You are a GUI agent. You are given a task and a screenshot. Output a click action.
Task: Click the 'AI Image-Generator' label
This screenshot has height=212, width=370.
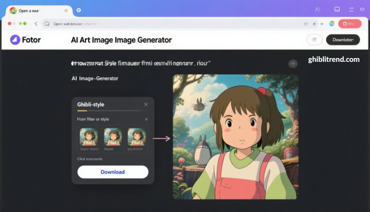95,78
